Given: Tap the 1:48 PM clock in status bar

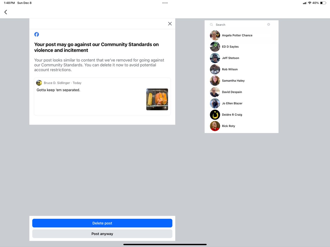Looking at the screenshot, I should point(9,3).
